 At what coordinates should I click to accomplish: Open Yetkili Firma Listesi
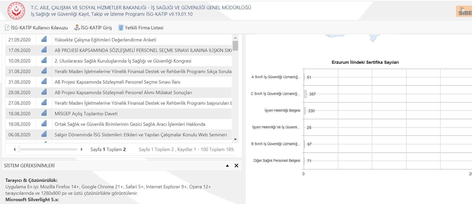click(x=141, y=28)
